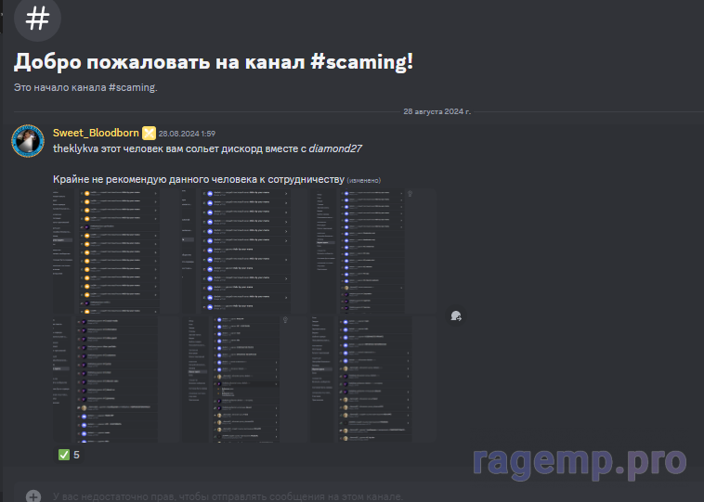Viewport: 704px width, 502px height.
Task: Click the "28 августа 2024 г." date divider
Action: coord(437,110)
